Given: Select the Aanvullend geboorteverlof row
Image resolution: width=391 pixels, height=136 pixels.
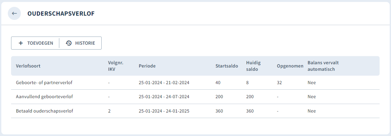Looking at the screenshot, I should coord(195,97).
